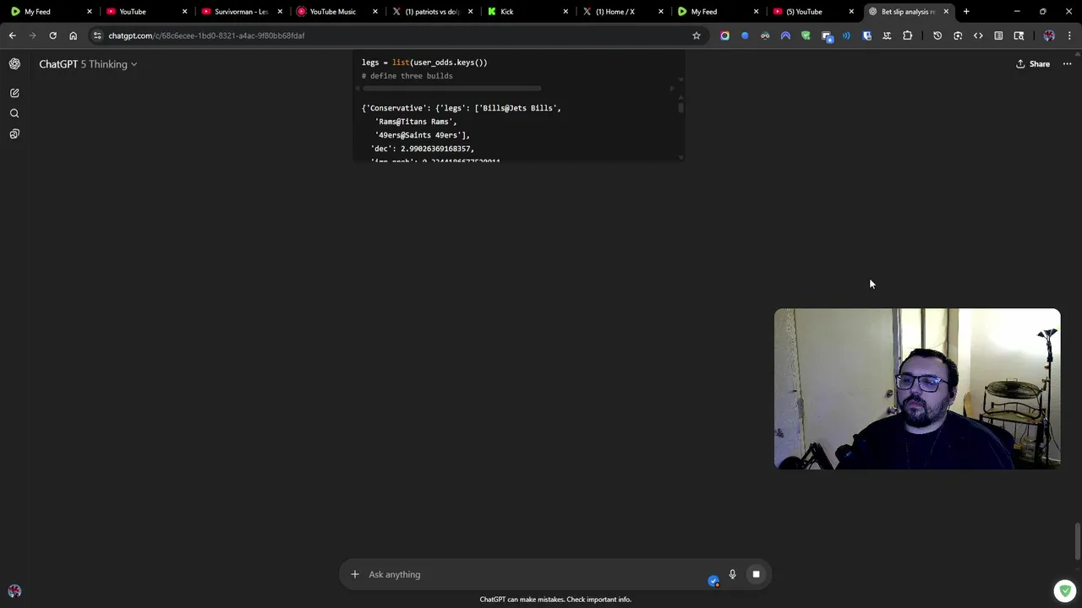
Task: Click the chatgpt.com address bar URL
Action: point(206,35)
